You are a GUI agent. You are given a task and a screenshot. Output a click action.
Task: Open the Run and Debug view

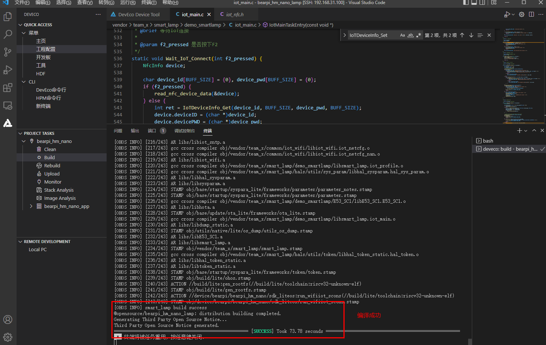(x=8, y=70)
